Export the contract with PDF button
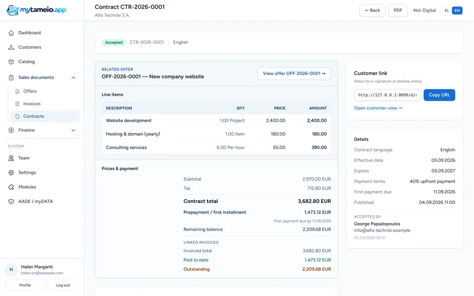The width and height of the screenshot is (474, 296). coord(398,10)
